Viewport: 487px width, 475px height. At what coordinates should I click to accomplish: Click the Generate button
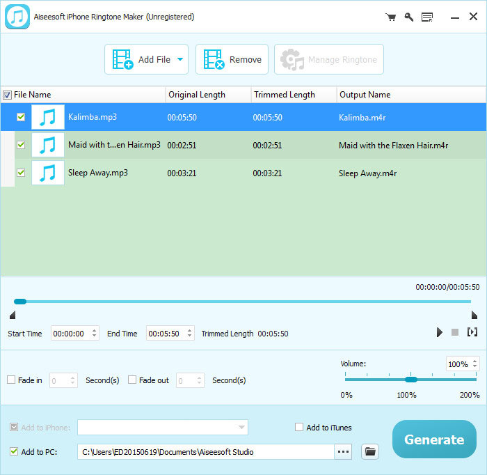pyautogui.click(x=434, y=439)
